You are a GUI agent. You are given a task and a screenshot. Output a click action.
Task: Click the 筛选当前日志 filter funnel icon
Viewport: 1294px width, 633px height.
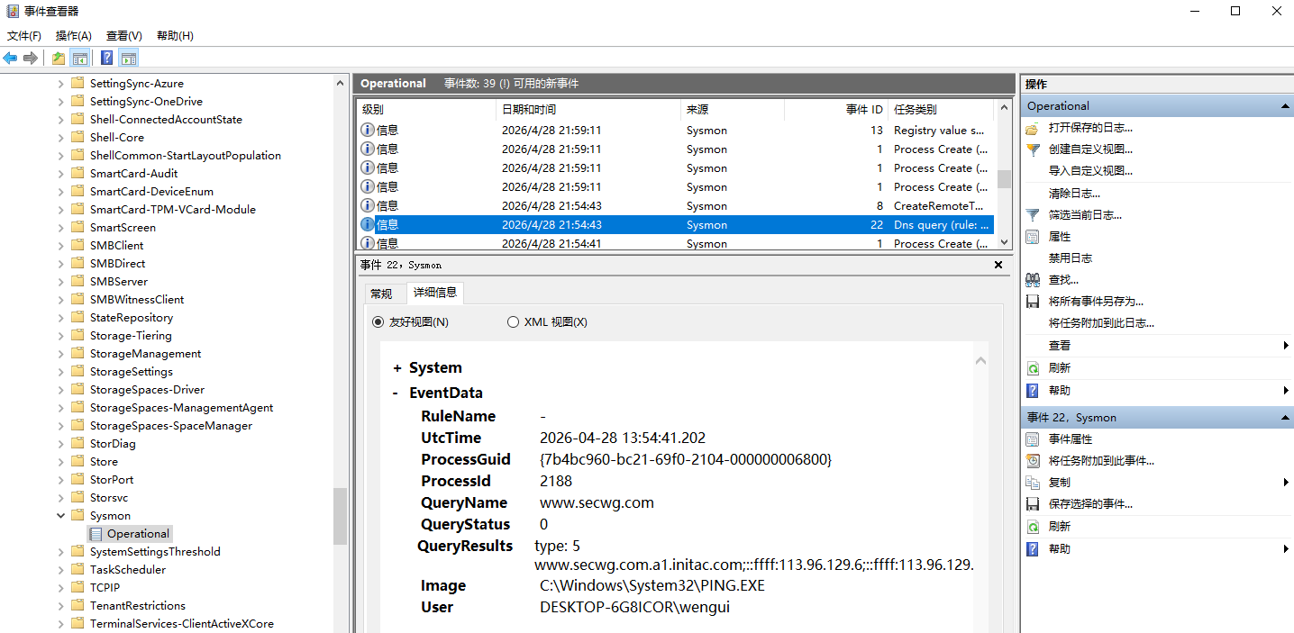tap(1033, 215)
